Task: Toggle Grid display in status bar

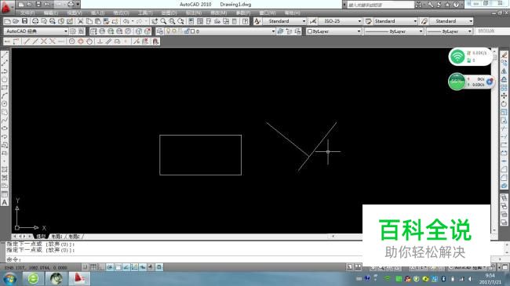Action: 93,267
